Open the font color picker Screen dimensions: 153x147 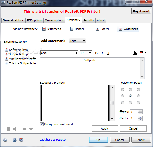click(135, 53)
